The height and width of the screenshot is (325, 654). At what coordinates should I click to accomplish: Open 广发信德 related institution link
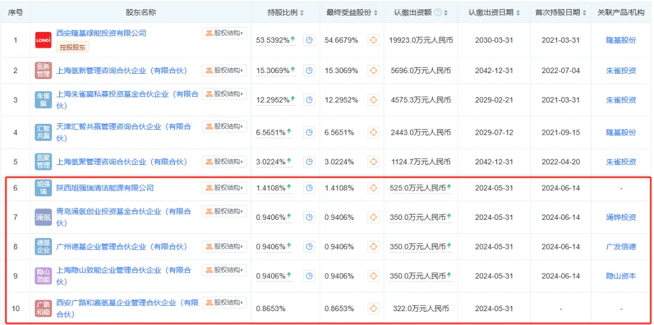click(621, 246)
